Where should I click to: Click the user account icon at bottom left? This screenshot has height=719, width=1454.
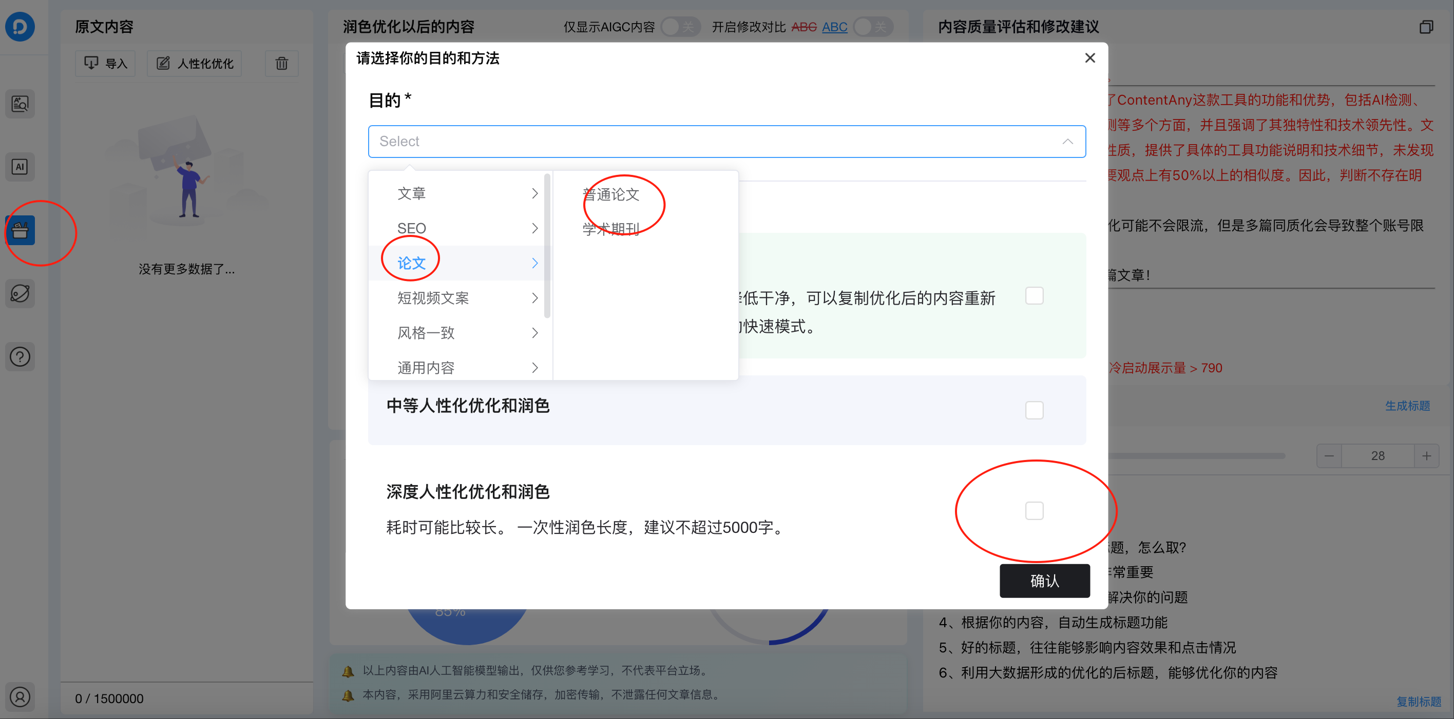[x=20, y=697]
